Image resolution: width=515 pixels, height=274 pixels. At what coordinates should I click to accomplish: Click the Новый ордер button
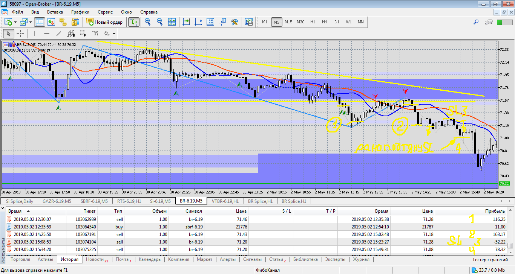[104, 22]
